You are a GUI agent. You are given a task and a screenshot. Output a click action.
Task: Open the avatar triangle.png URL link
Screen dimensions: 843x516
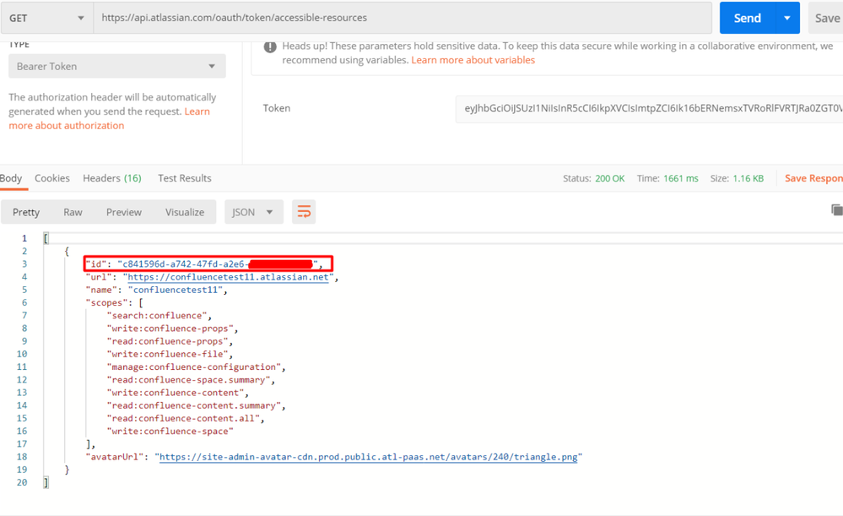(x=368, y=457)
